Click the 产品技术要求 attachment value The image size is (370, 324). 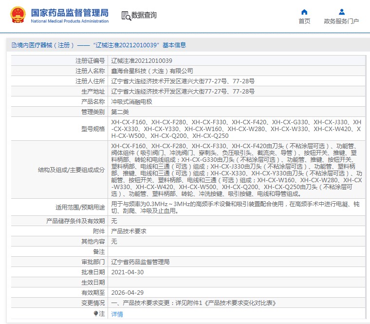[x=129, y=231]
